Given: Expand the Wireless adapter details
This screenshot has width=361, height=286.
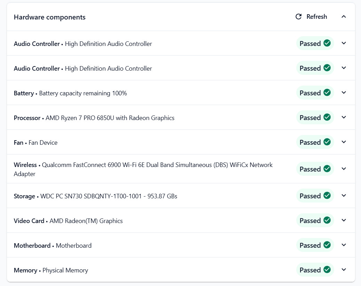Looking at the screenshot, I should pos(344,169).
